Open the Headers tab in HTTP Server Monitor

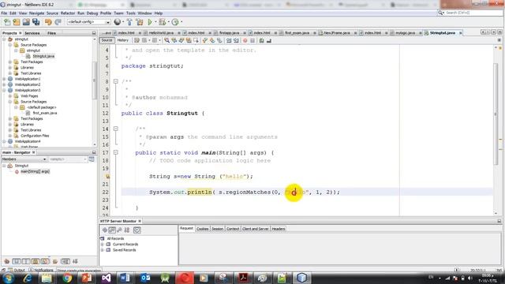coord(279,229)
